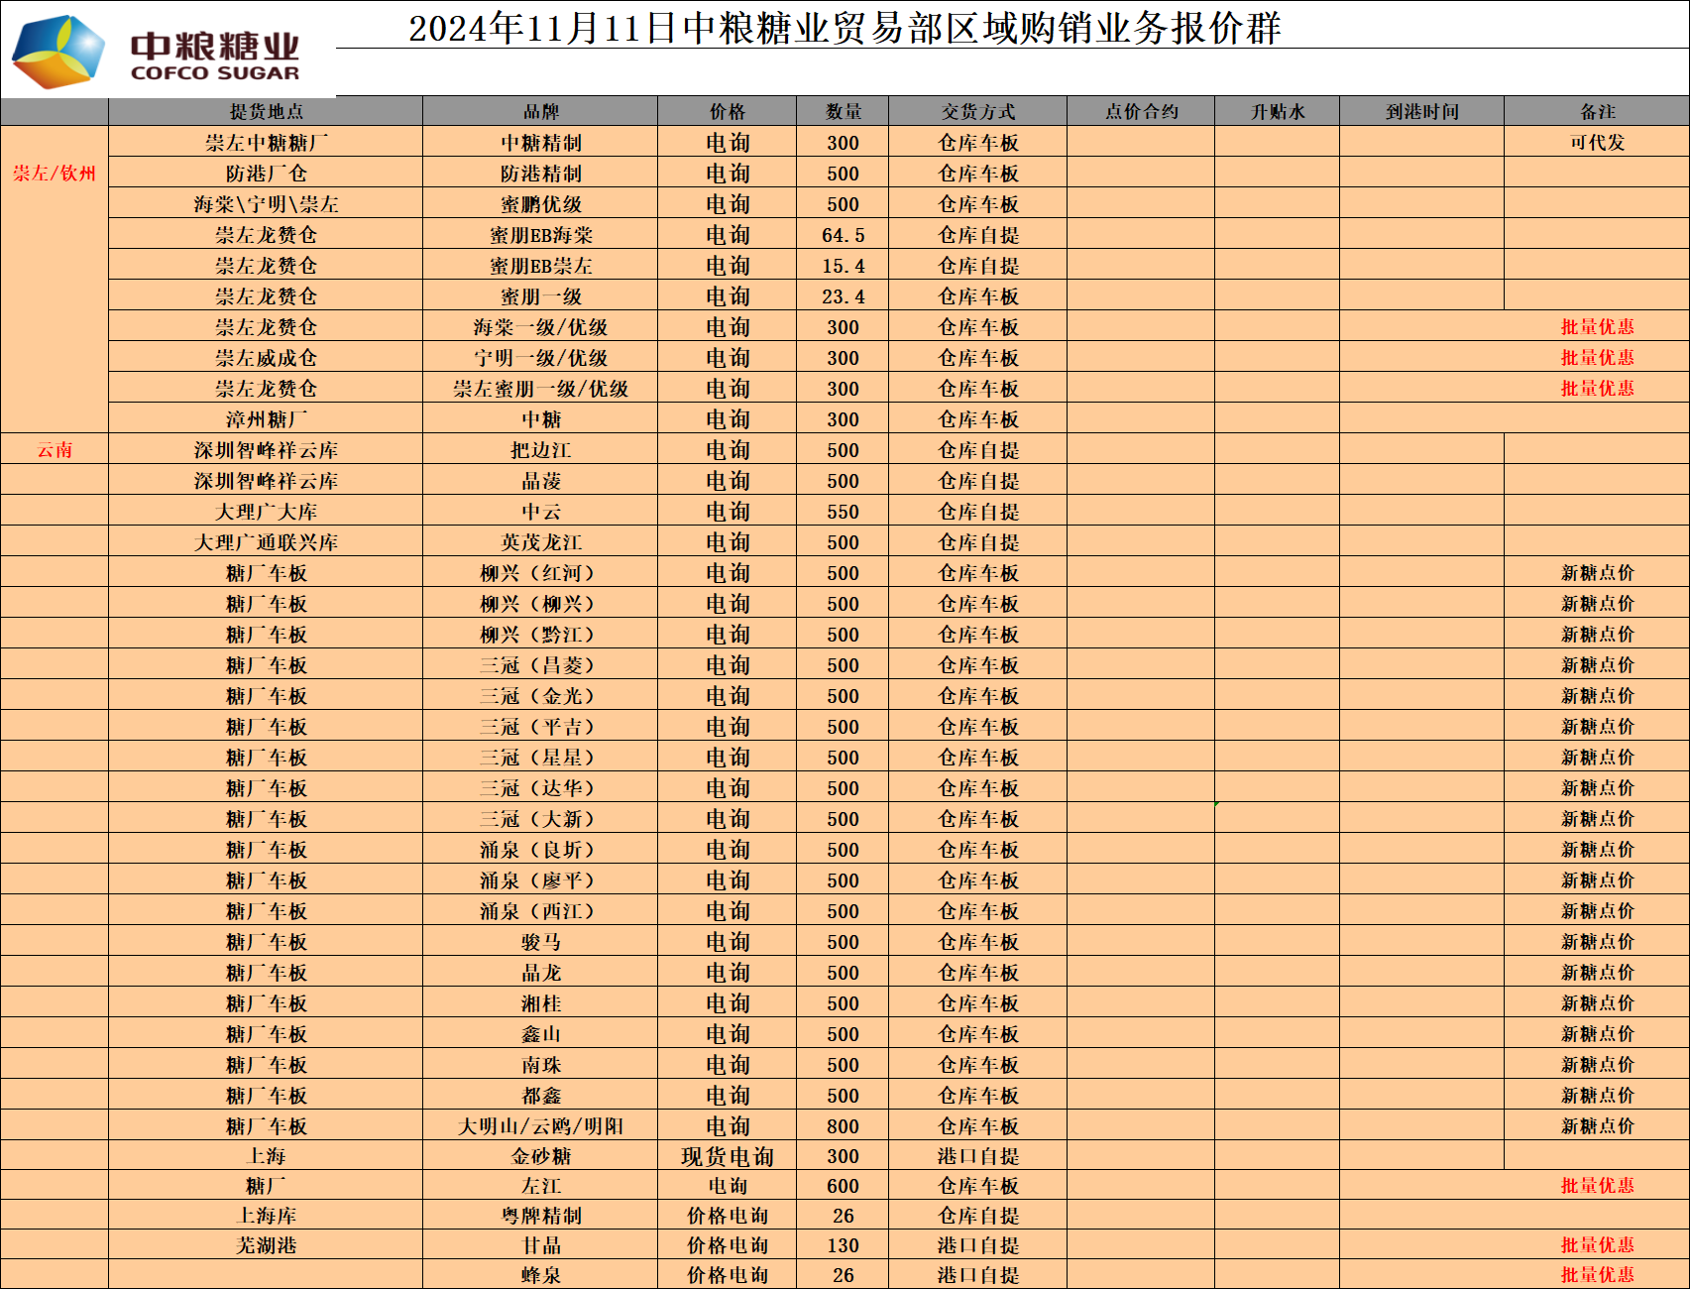Click the 三冠（达华） brand cell
Image resolution: width=1690 pixels, height=1289 pixels.
point(540,788)
